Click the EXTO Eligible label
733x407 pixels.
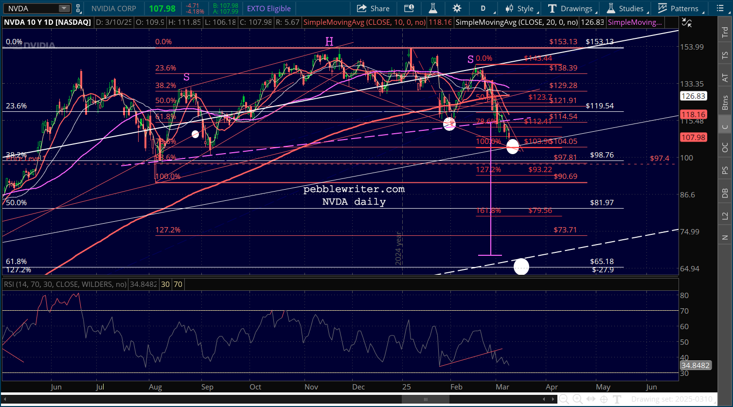[x=269, y=8]
